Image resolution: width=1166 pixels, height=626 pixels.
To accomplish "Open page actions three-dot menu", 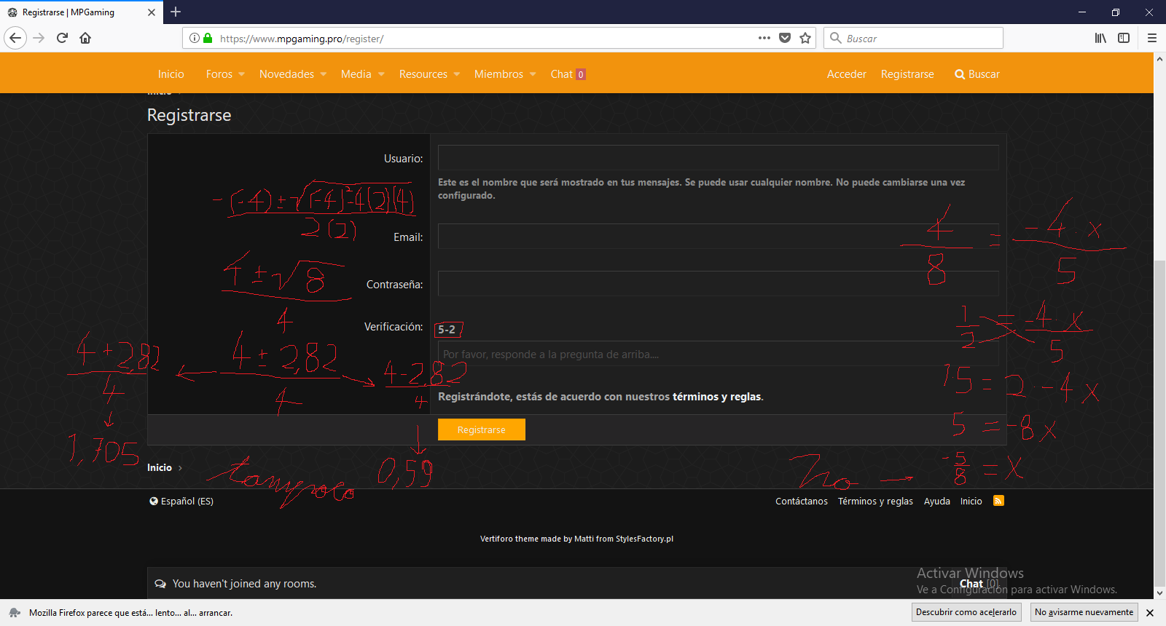I will point(764,38).
